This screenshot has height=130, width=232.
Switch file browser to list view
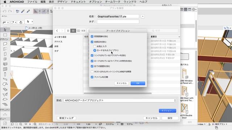(73, 31)
